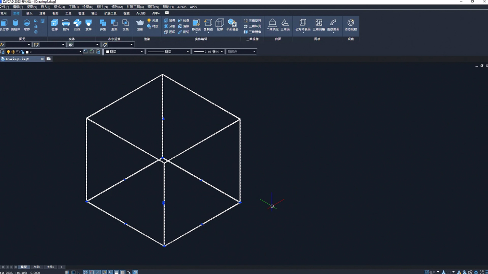The height and width of the screenshot is (274, 488).
Task: Click the 三维旋转 (3D Rotate) button
Action: click(x=253, y=21)
